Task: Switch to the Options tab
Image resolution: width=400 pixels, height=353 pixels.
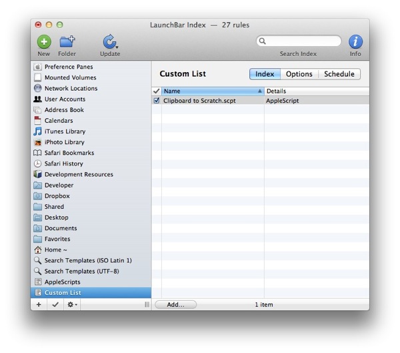Action: [299, 74]
